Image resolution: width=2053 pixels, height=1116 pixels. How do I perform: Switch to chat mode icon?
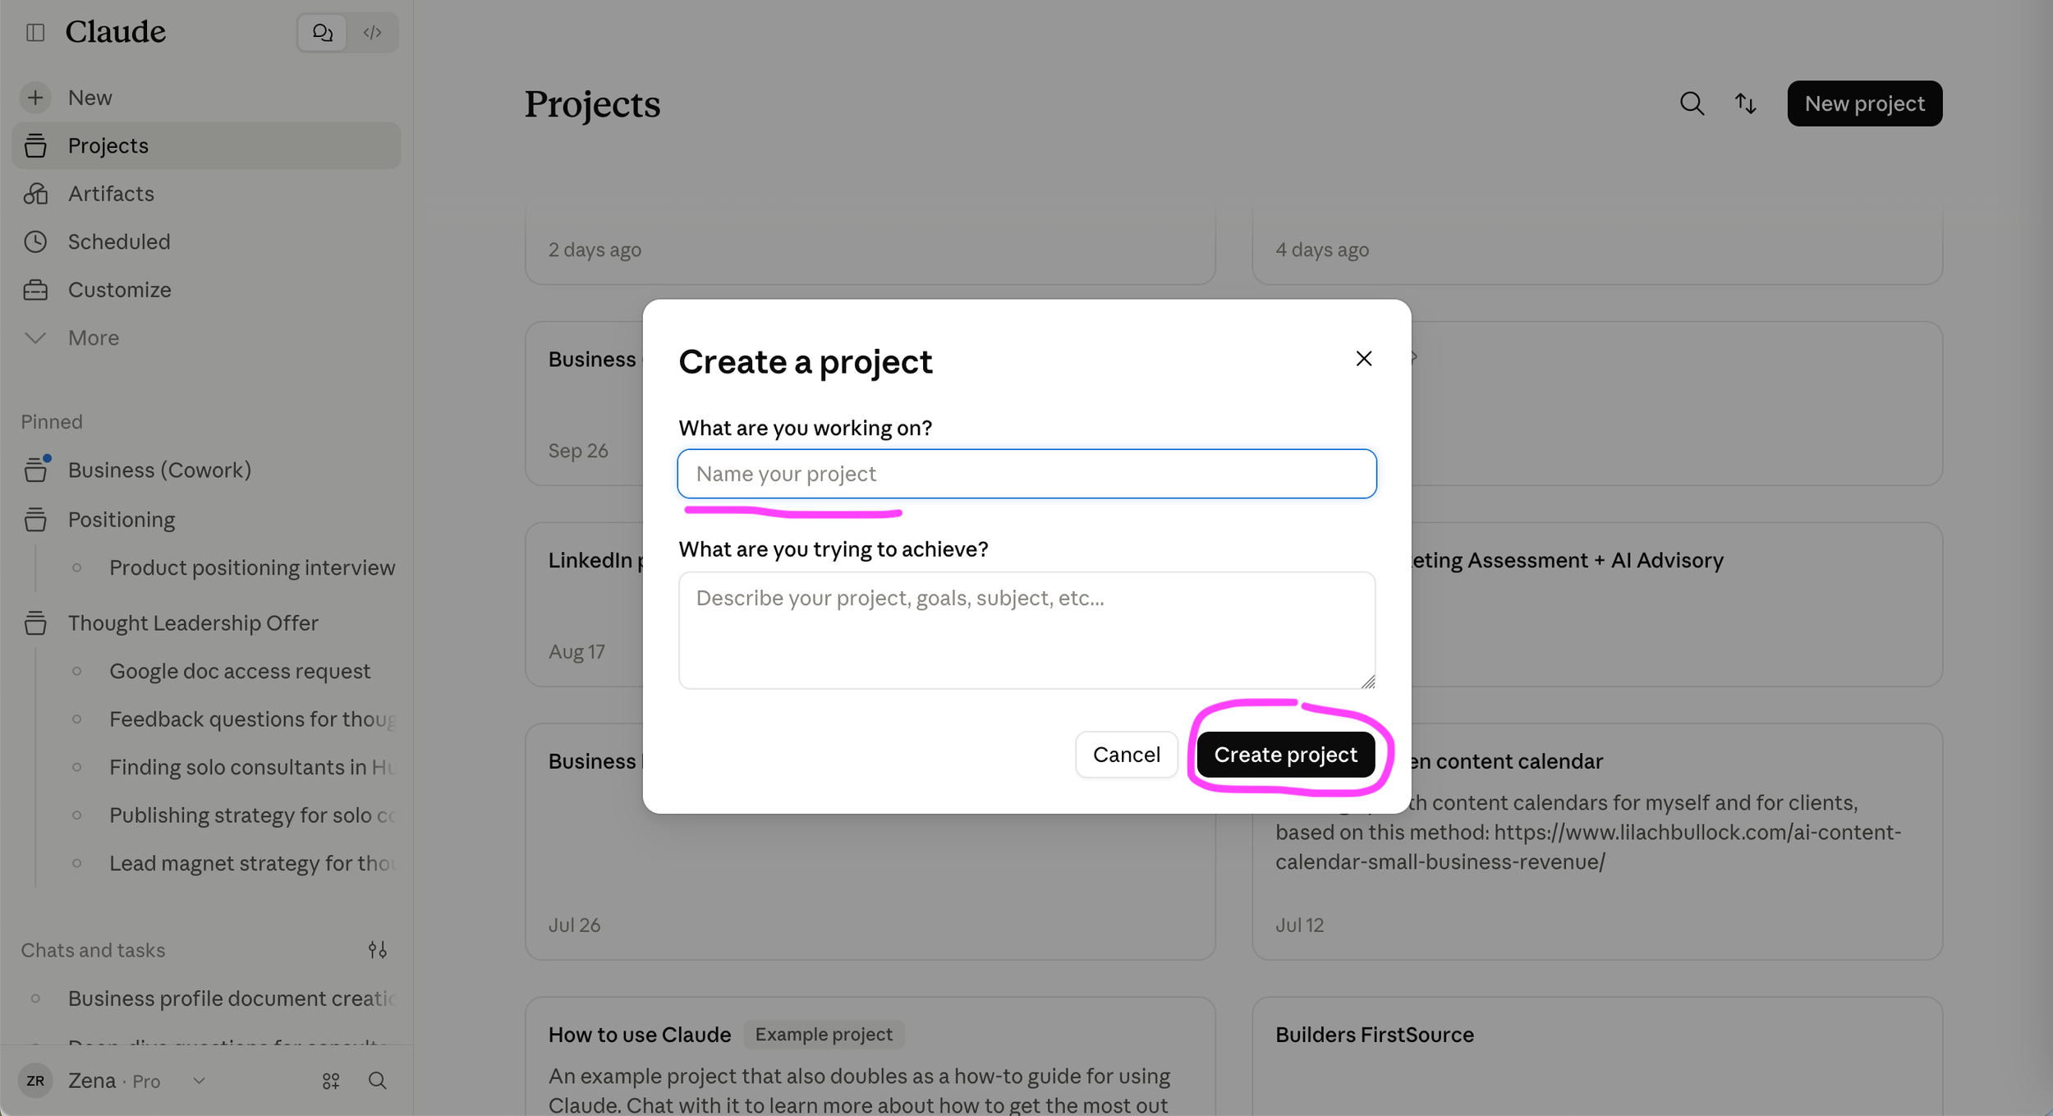(323, 32)
